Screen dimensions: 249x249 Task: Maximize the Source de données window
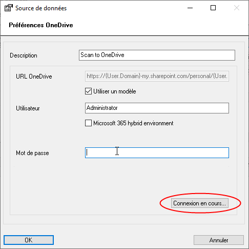(x=213, y=8)
